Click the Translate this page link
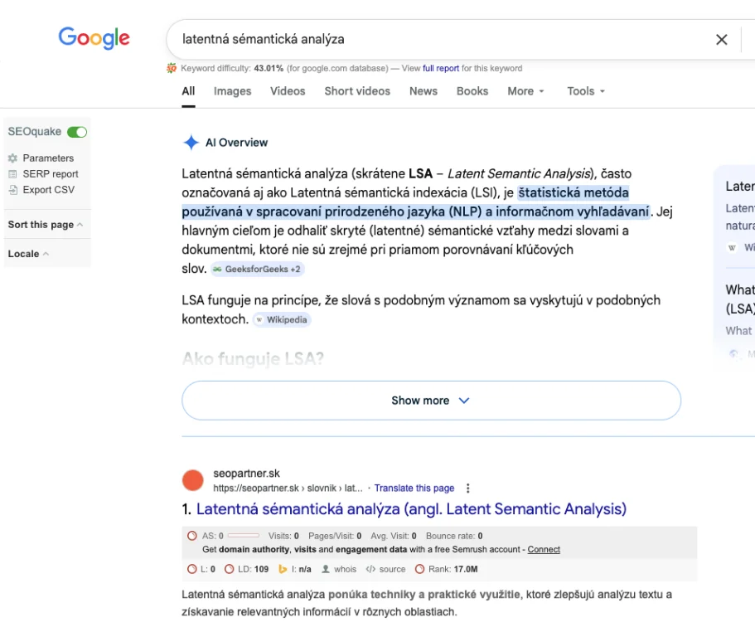 414,489
